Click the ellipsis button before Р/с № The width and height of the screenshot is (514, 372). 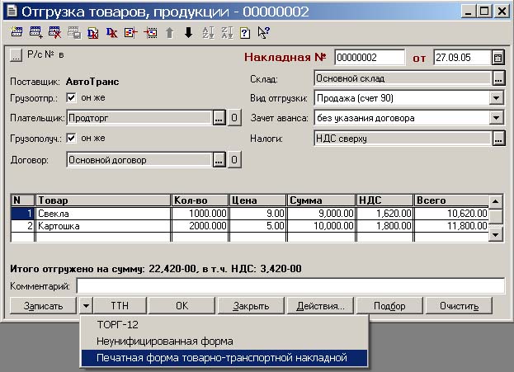pos(16,55)
